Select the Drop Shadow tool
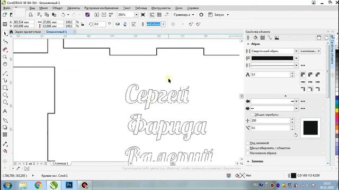The width and height of the screenshot is (339, 190). (x=5, y=127)
